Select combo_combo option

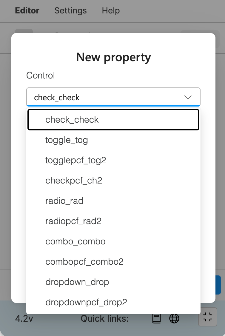pyautogui.click(x=113, y=241)
